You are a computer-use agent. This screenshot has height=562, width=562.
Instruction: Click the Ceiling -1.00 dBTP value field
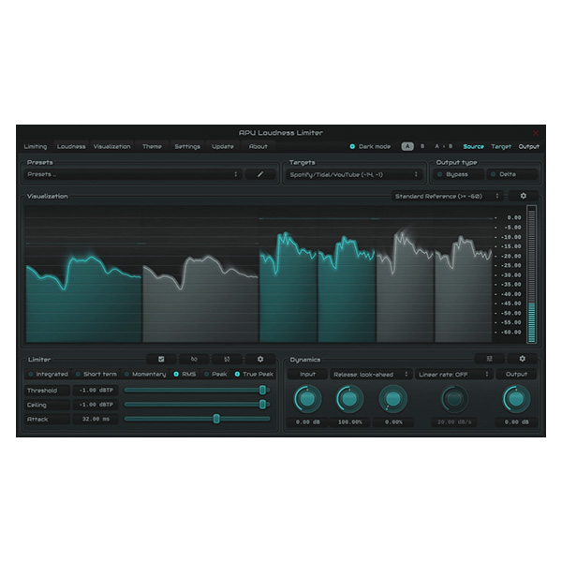coord(96,405)
